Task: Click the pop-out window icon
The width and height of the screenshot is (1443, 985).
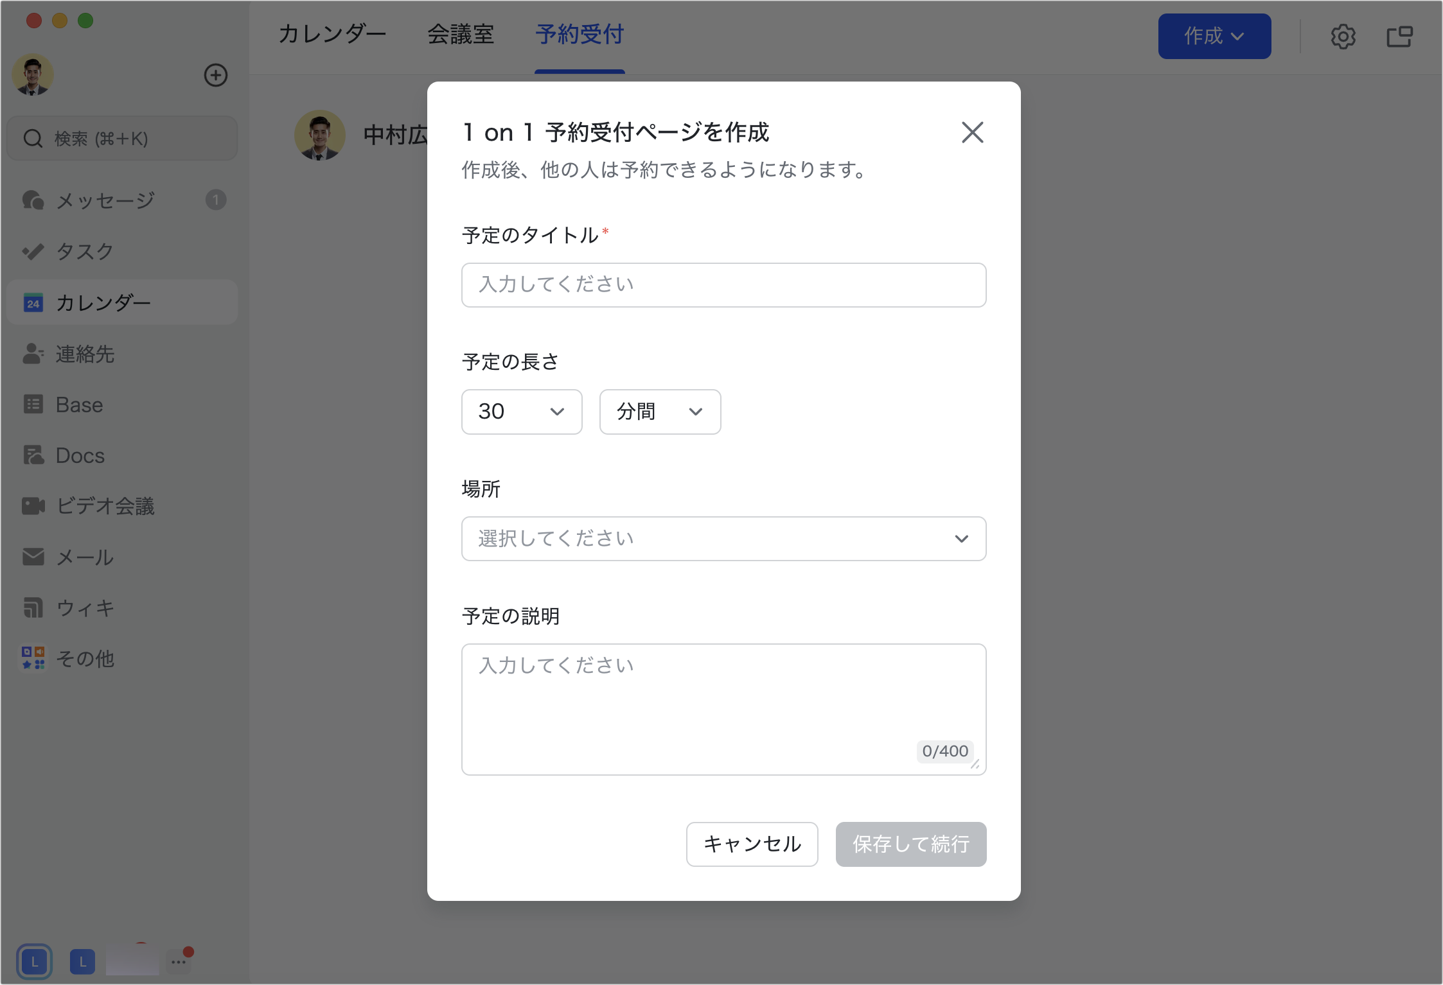Action: [x=1399, y=37]
